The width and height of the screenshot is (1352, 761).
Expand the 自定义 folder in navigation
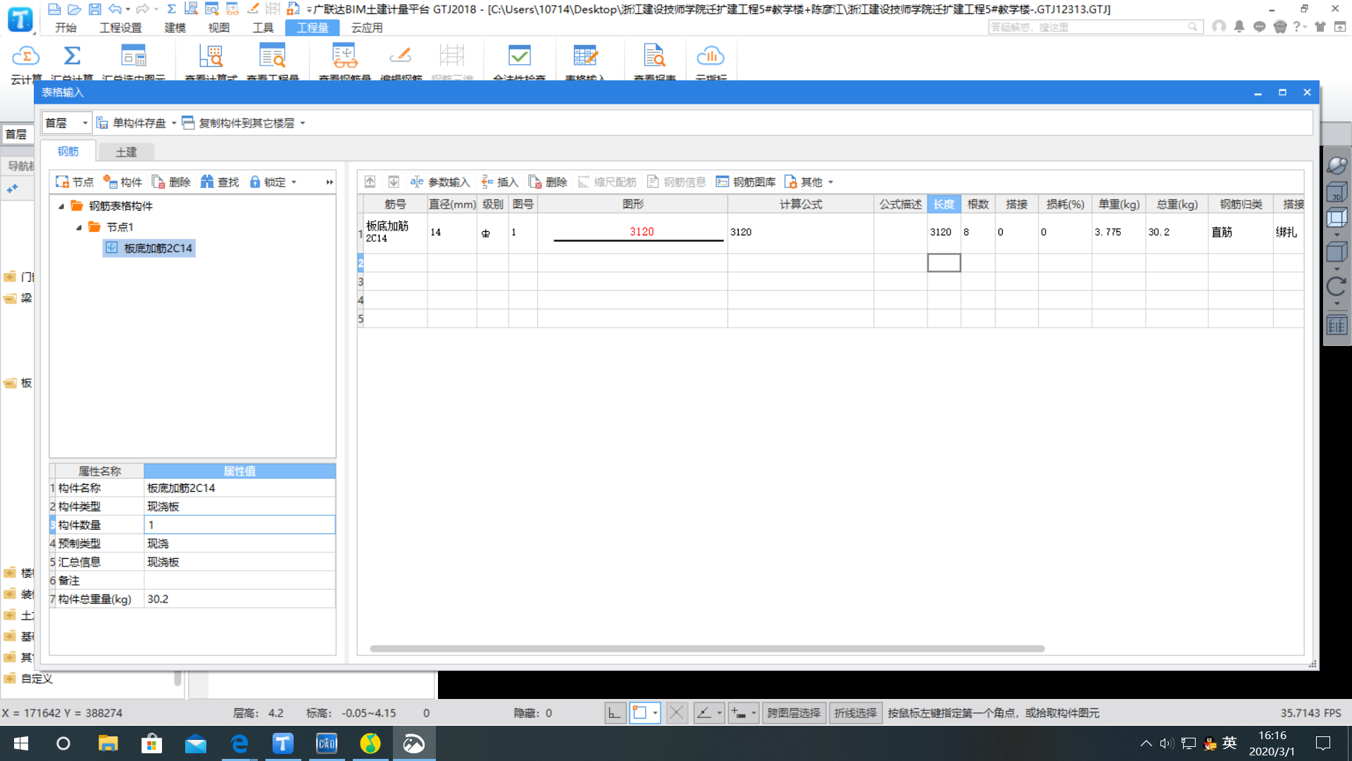[x=10, y=679]
